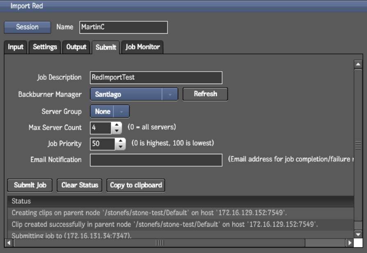Click the horizontal scrollbar left arrow
This screenshot has width=367, height=253.
coord(9,243)
